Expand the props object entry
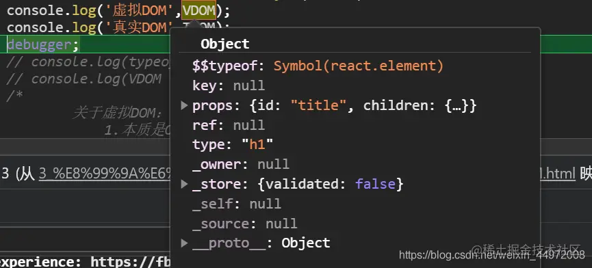592x268 pixels. coord(184,105)
